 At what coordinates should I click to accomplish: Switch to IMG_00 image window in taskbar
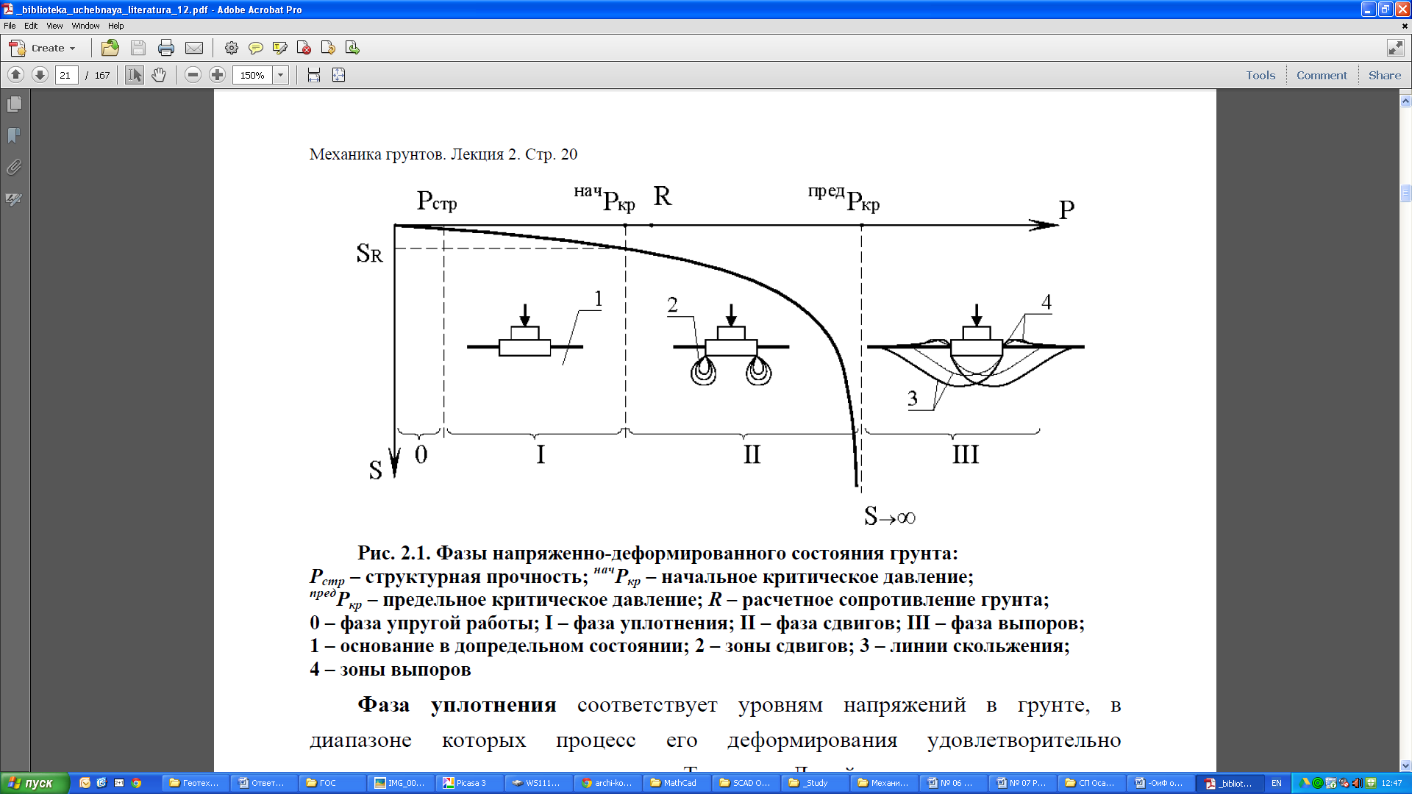click(x=400, y=783)
